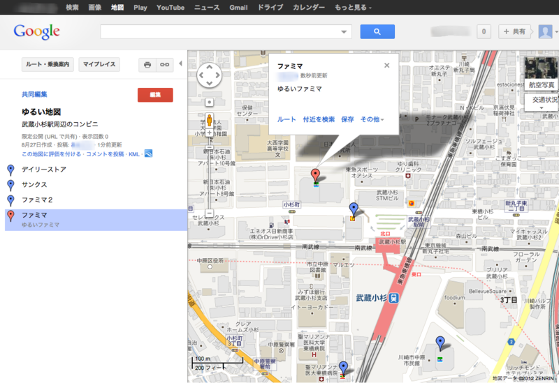Zoom in with the plus button
This screenshot has height=390, width=559.
[209, 133]
